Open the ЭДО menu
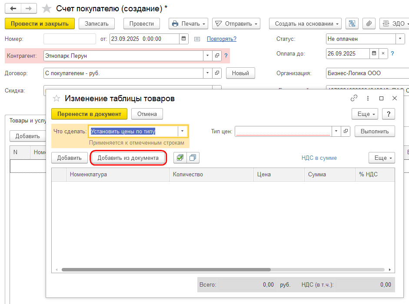409x304 pixels. point(394,24)
